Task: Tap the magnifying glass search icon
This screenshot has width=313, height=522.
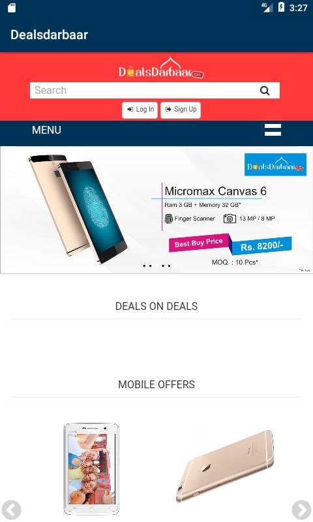Action: [x=265, y=91]
